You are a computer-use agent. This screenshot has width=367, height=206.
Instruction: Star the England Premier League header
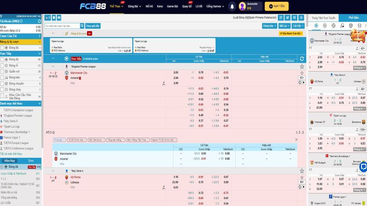[302, 66]
